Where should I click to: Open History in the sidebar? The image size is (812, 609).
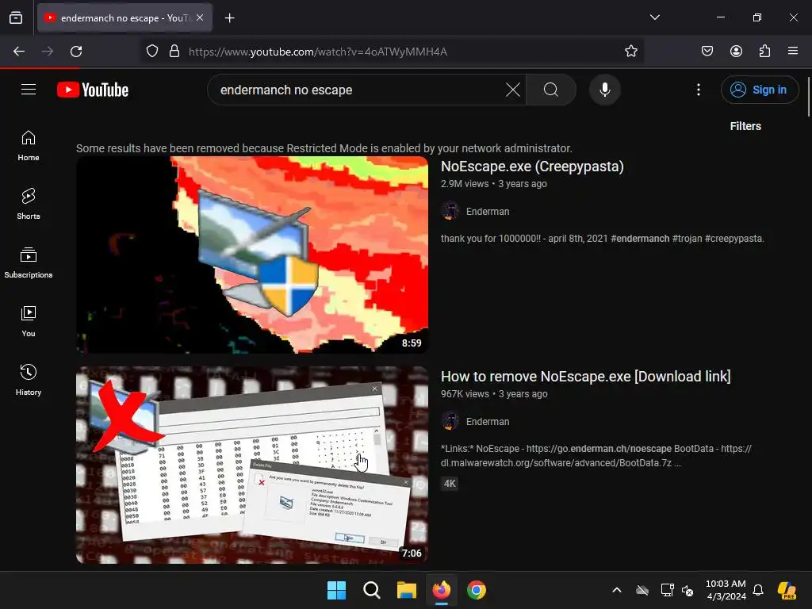(x=29, y=380)
